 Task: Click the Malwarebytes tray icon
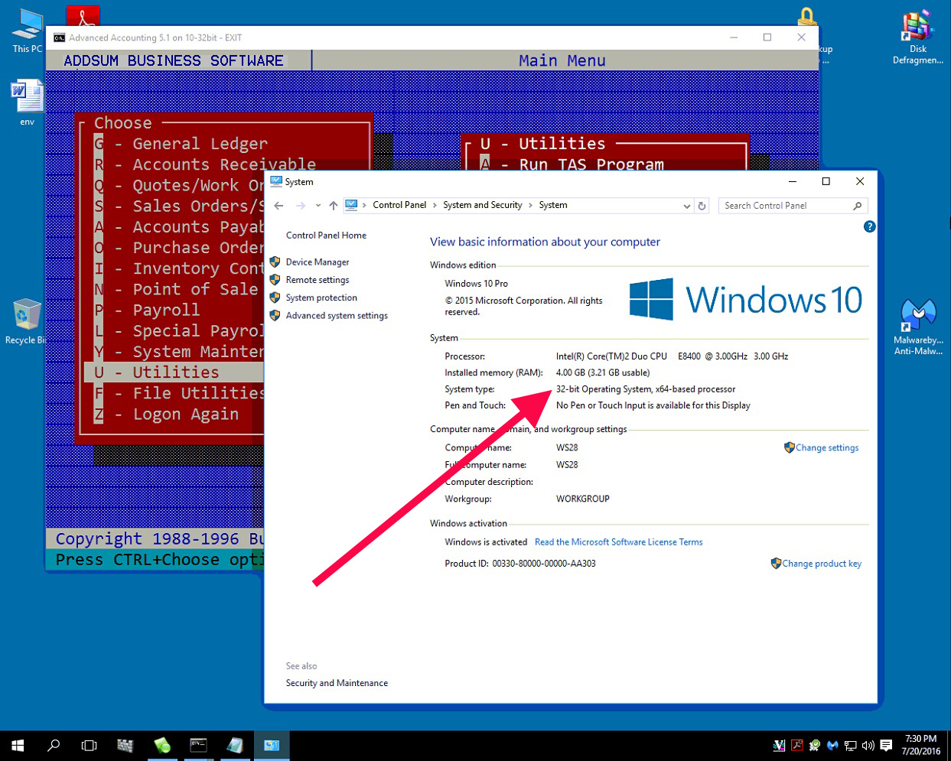click(x=832, y=745)
